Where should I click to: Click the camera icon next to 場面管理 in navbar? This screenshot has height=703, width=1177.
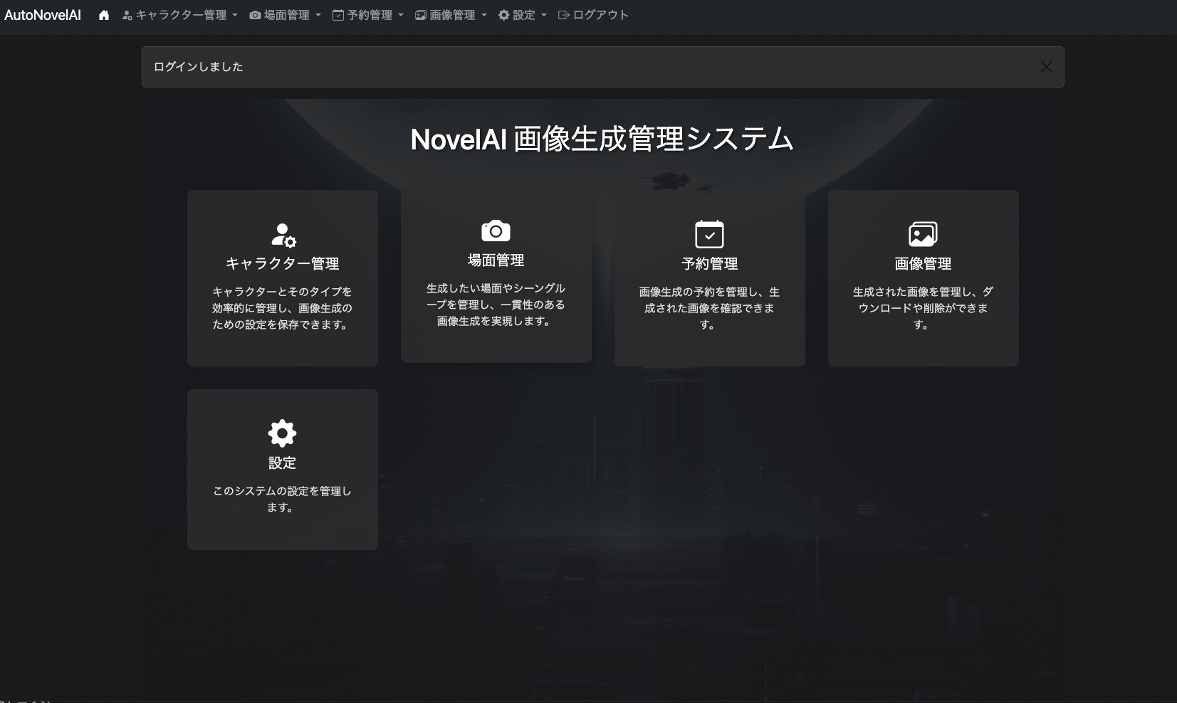click(x=256, y=14)
